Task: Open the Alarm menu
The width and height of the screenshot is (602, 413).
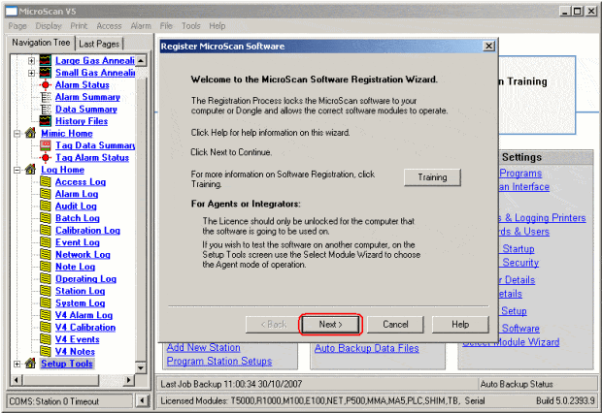Action: 141,26
